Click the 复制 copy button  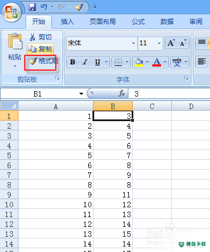[40, 49]
